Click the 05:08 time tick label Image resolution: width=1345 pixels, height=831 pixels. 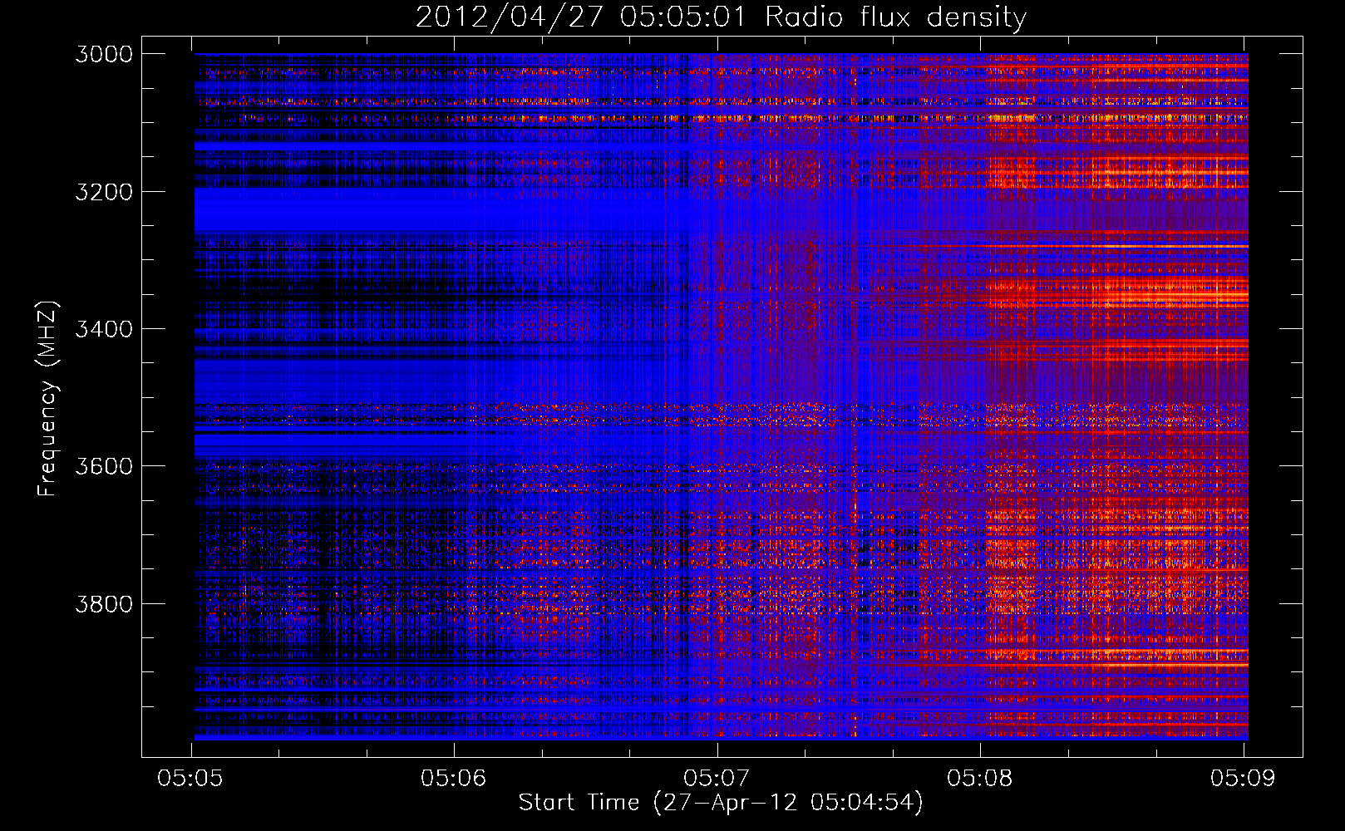coord(979,778)
